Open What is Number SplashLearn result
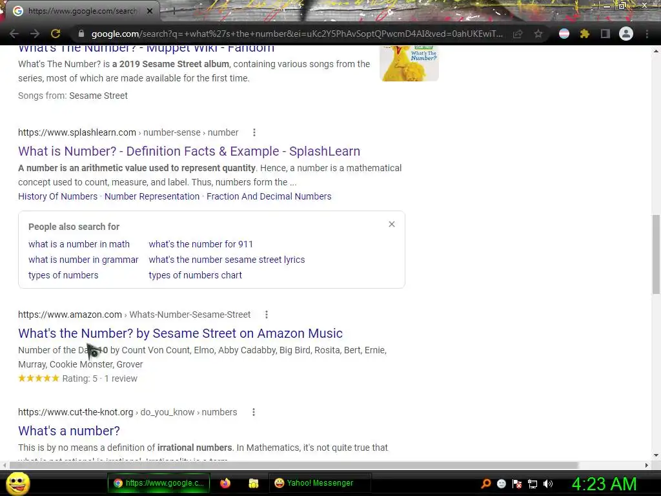 point(189,151)
